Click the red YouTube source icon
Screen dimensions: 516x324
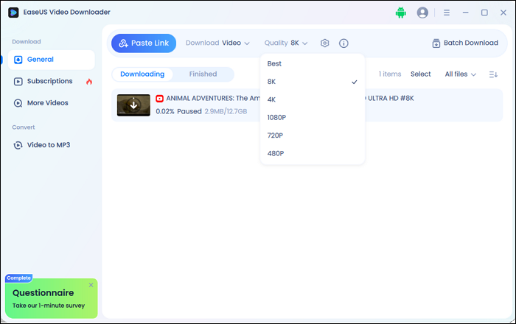[x=160, y=98]
